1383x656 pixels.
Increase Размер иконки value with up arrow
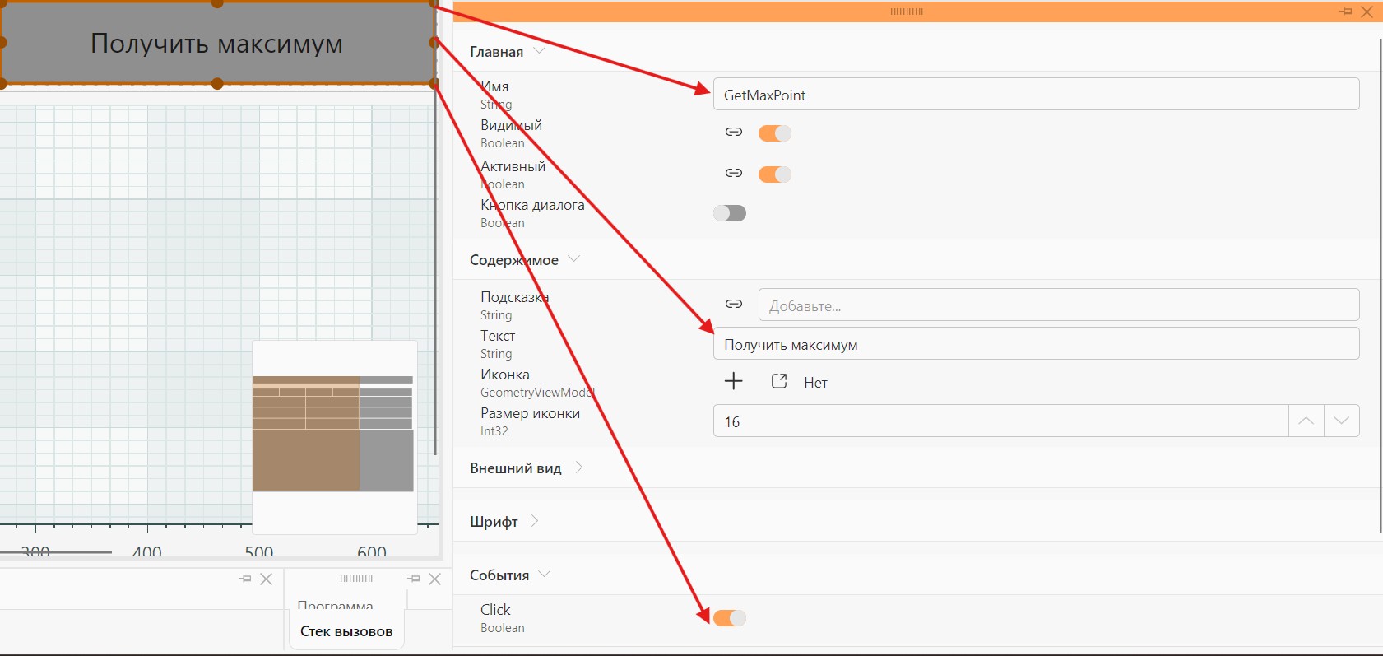(1306, 421)
